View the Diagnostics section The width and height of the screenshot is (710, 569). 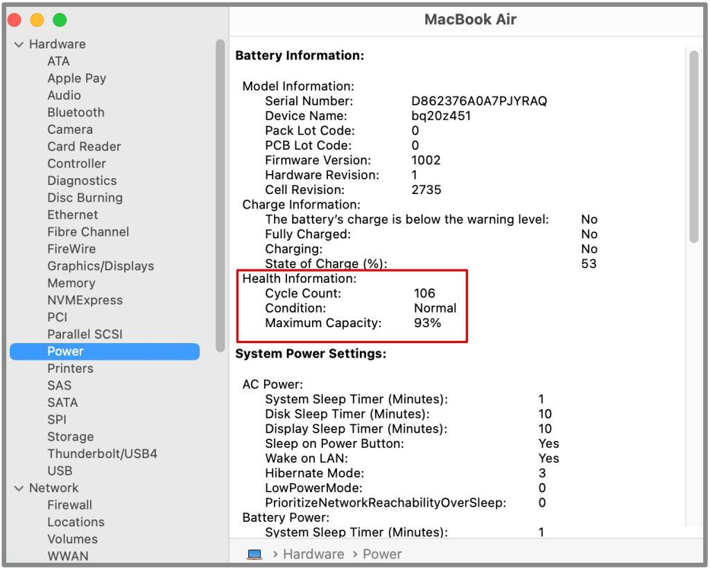coord(82,181)
